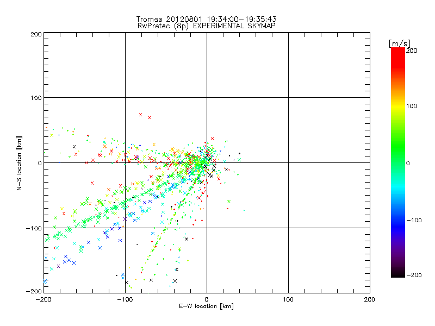
Task: Click the title line 'Tromsø 20120801 19:34:00-19:35:43'
Action: pos(206,19)
